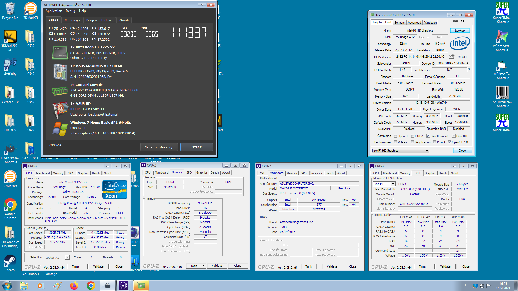This screenshot has width=518, height=291.
Task: Click the Intel logo in GPU-Z
Action: pyautogui.click(x=460, y=43)
